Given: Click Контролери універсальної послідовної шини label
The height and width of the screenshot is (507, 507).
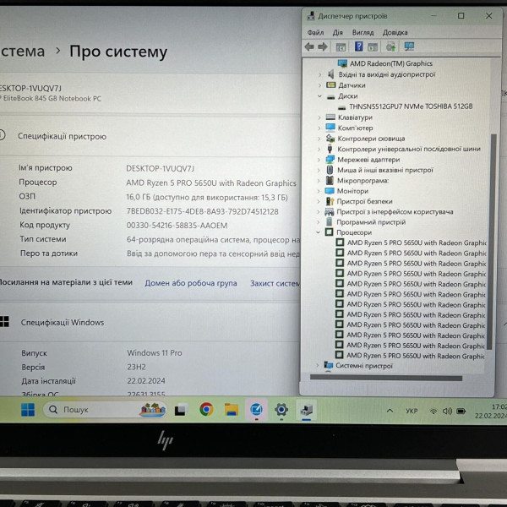Looking at the screenshot, I should (x=409, y=149).
